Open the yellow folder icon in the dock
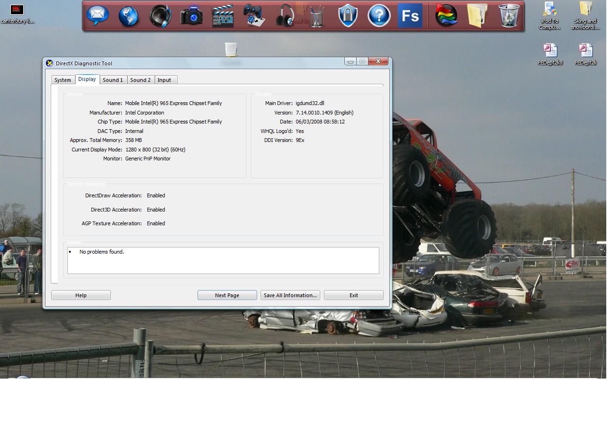 477,16
